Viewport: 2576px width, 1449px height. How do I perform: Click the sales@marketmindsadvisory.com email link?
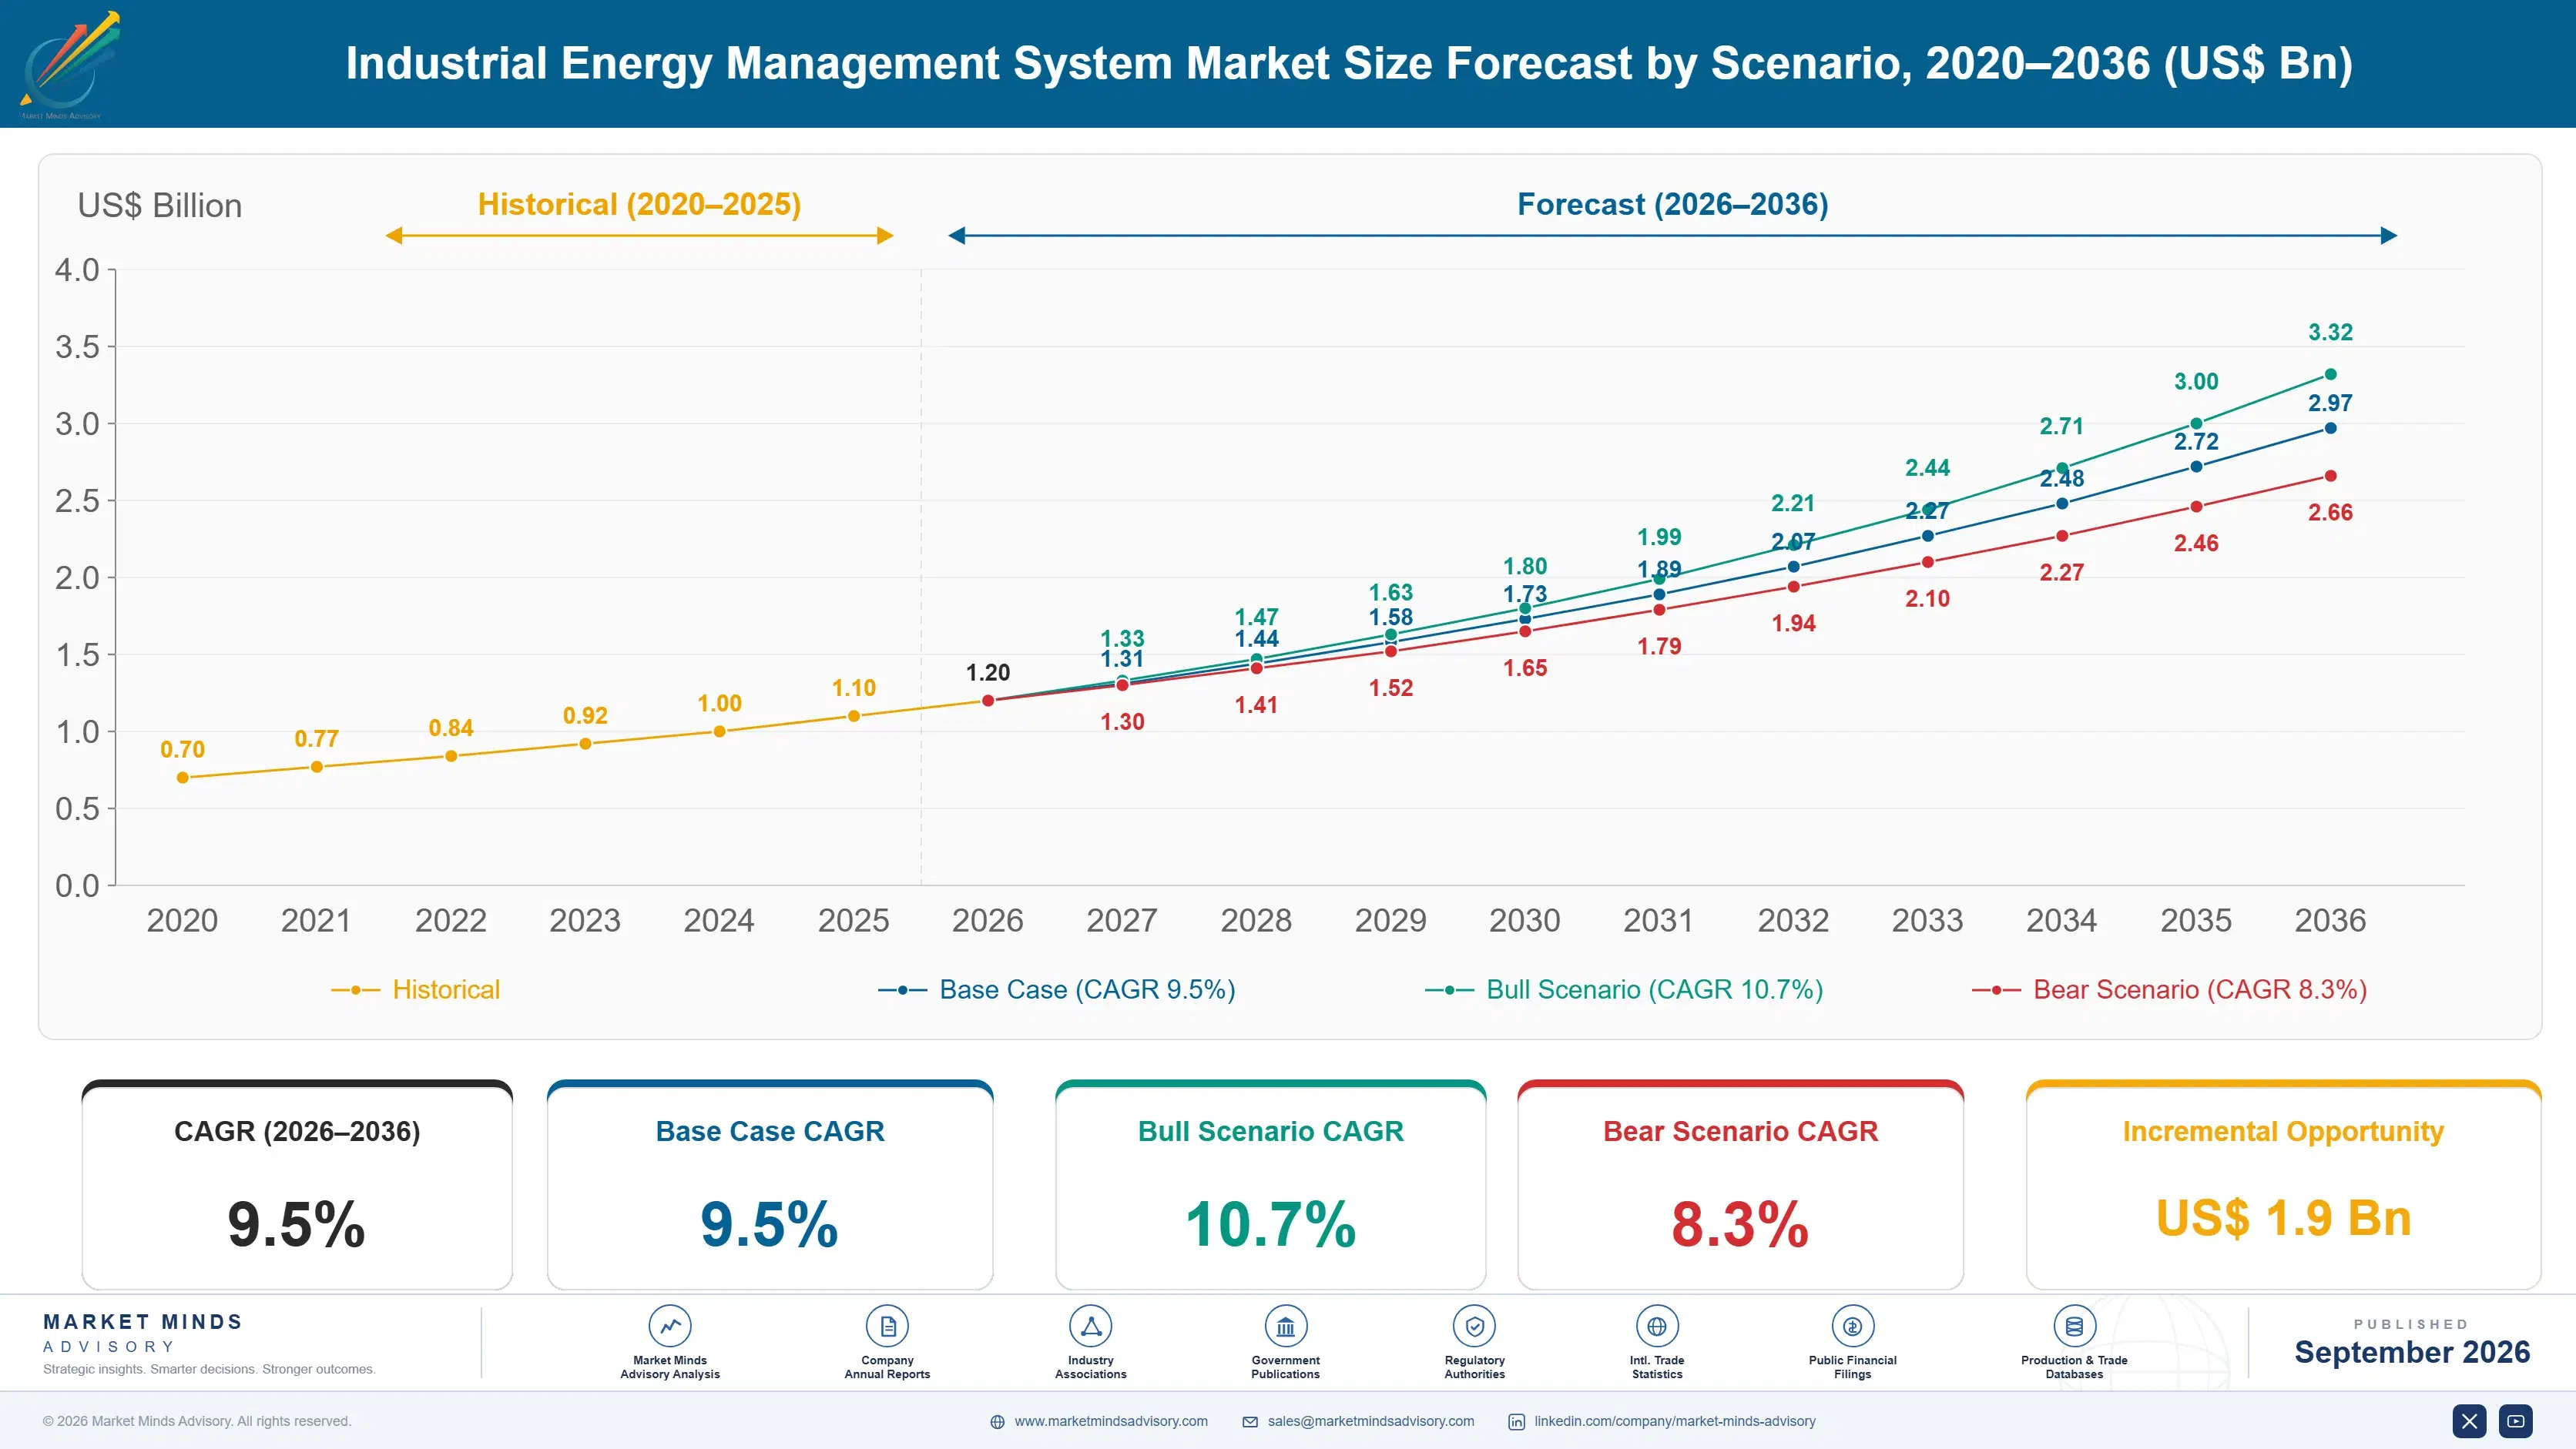pyautogui.click(x=1371, y=1421)
